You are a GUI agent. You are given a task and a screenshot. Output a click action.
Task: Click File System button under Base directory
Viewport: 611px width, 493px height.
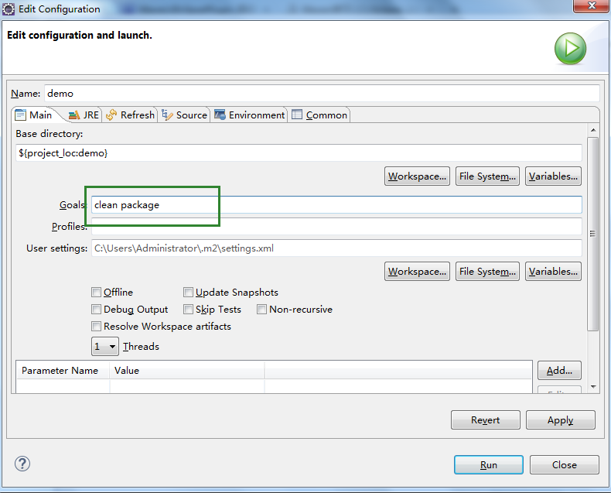487,176
